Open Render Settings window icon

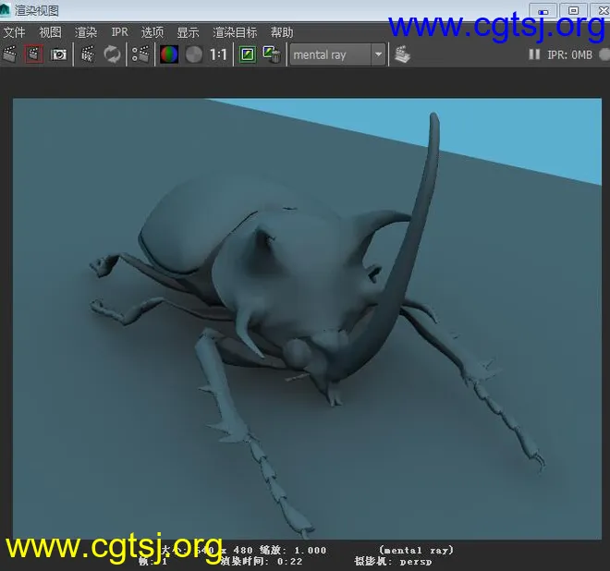click(140, 55)
